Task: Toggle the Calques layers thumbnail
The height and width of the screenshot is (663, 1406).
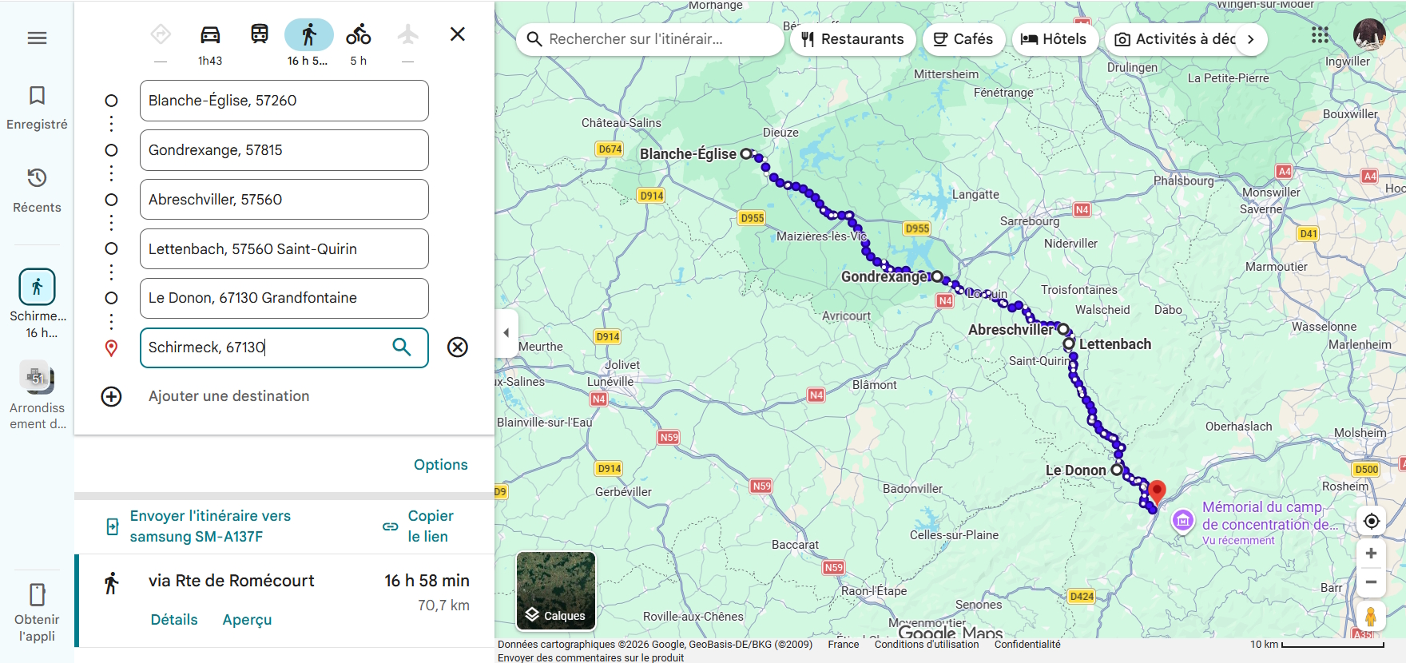Action: point(556,591)
